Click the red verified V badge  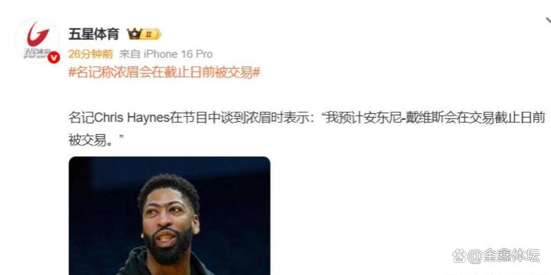tap(54, 57)
